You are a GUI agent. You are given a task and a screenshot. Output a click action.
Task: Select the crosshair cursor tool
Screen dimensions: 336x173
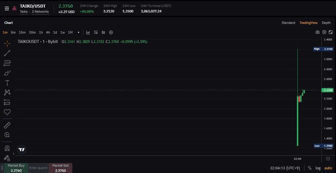7,44
